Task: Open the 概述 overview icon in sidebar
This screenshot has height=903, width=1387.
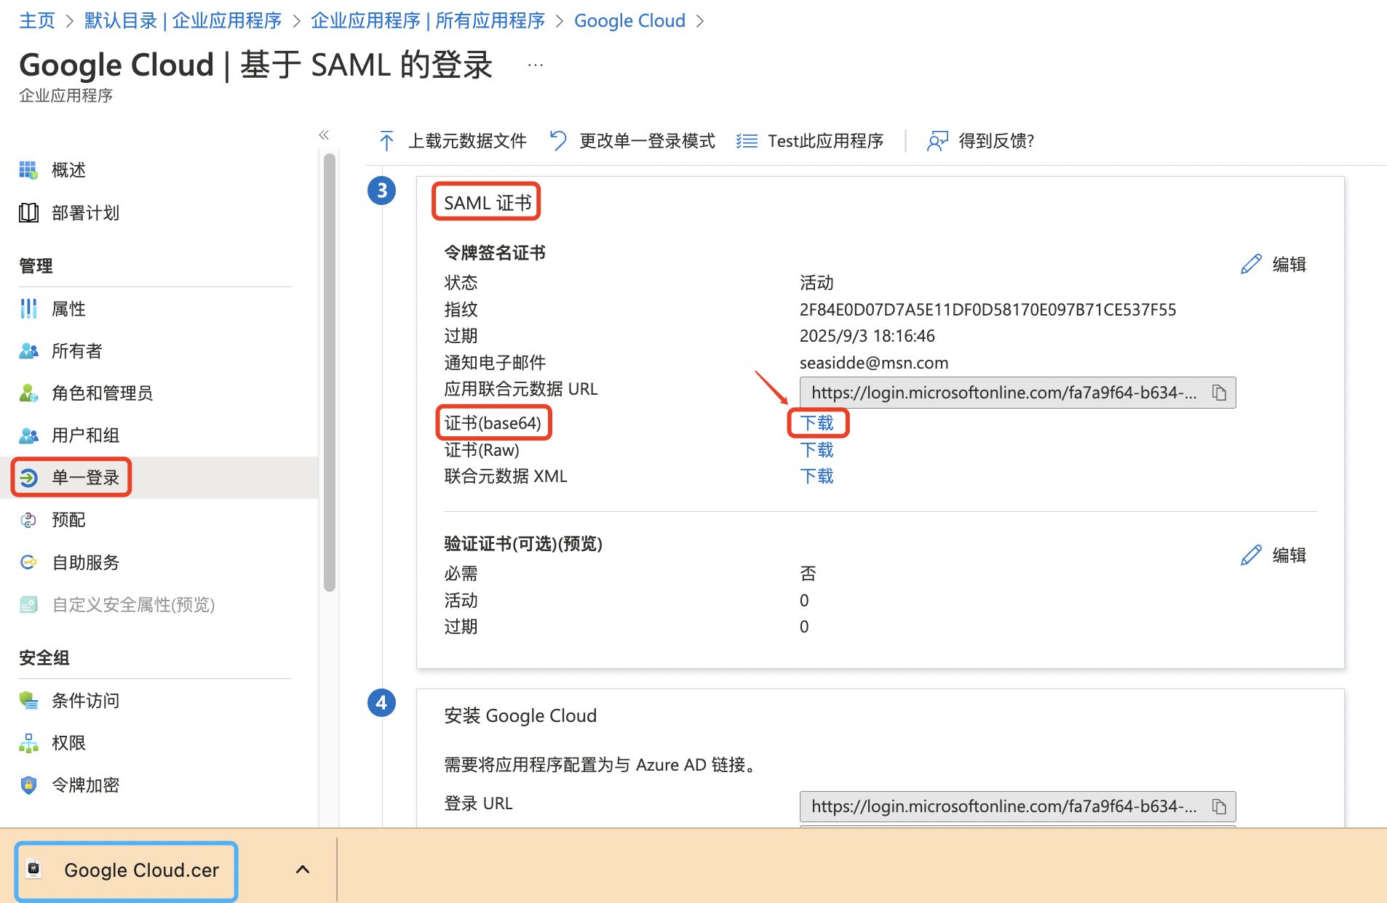Action: point(28,170)
